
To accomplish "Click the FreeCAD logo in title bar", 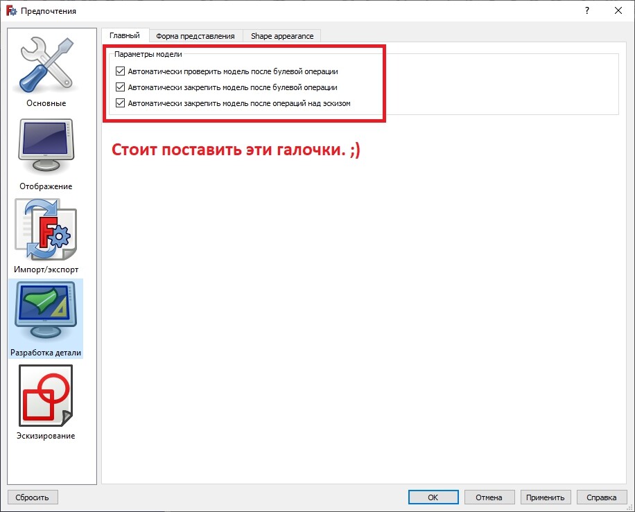I will pyautogui.click(x=11, y=11).
